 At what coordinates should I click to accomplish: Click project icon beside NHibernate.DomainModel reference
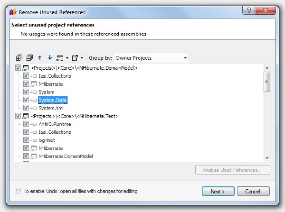[33, 157]
